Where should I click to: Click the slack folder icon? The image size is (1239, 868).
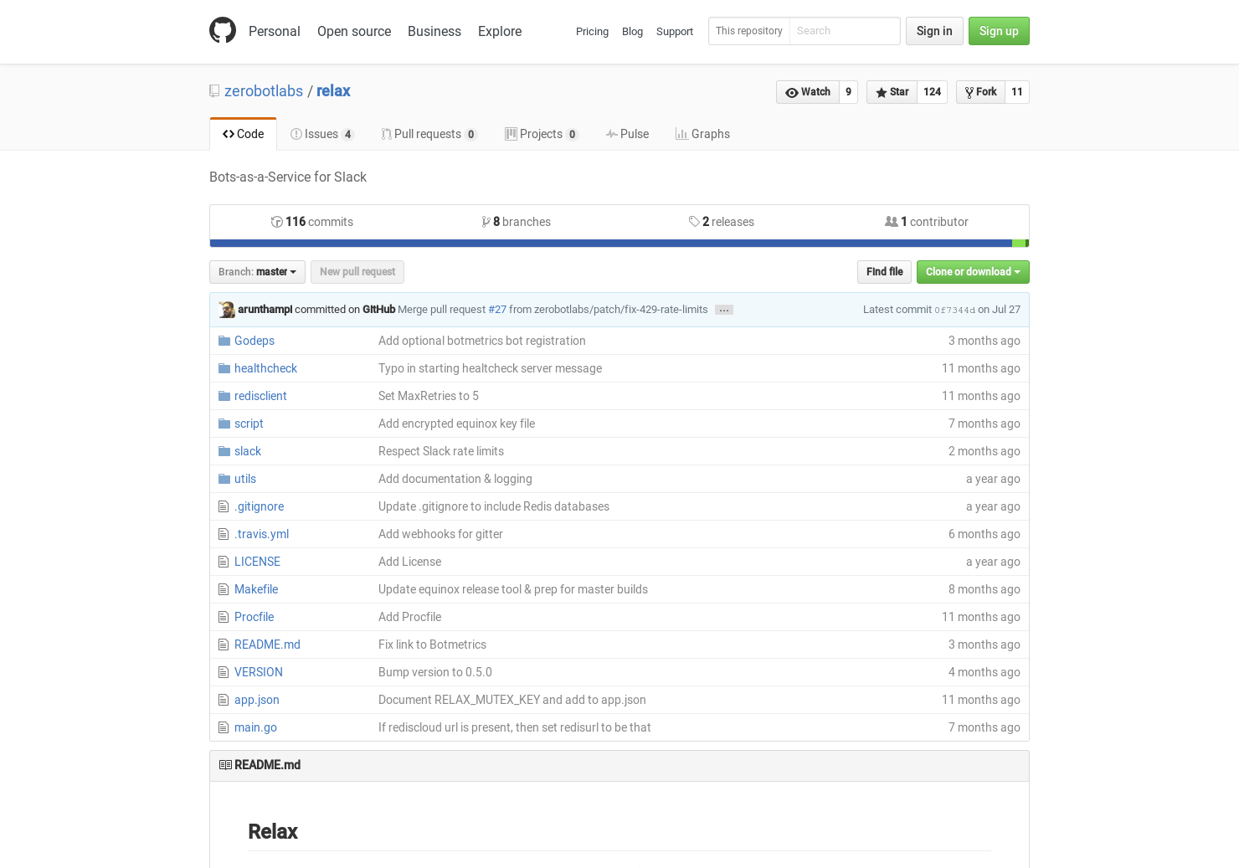click(224, 451)
